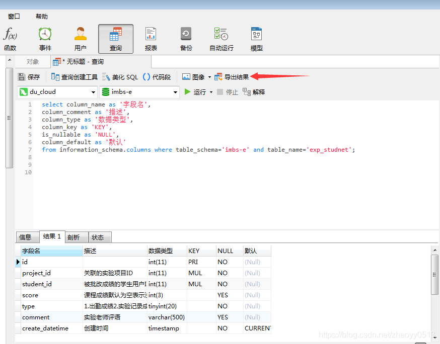Open the 模型 (Model) designer
Viewport: 440px width, 344px height.
point(256,39)
